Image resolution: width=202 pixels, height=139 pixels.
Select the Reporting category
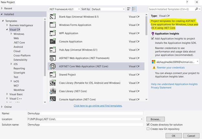(x=19, y=68)
